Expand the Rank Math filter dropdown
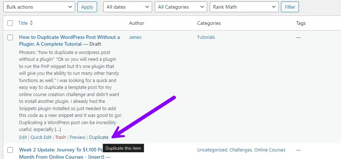The image size is (341, 159). point(244,7)
